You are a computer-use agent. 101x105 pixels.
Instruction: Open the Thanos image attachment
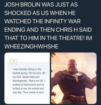click(74, 78)
